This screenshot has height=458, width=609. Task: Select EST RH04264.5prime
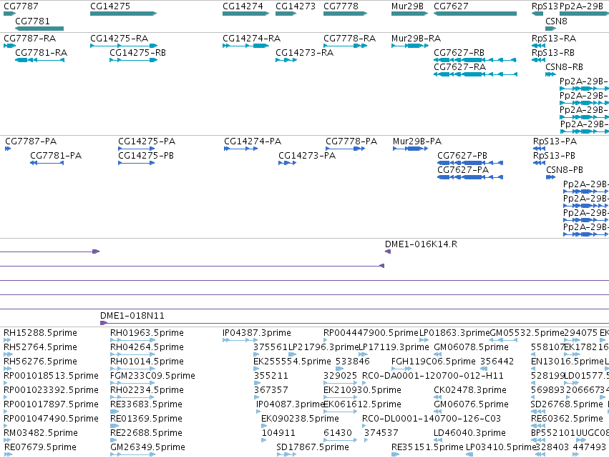133,354
